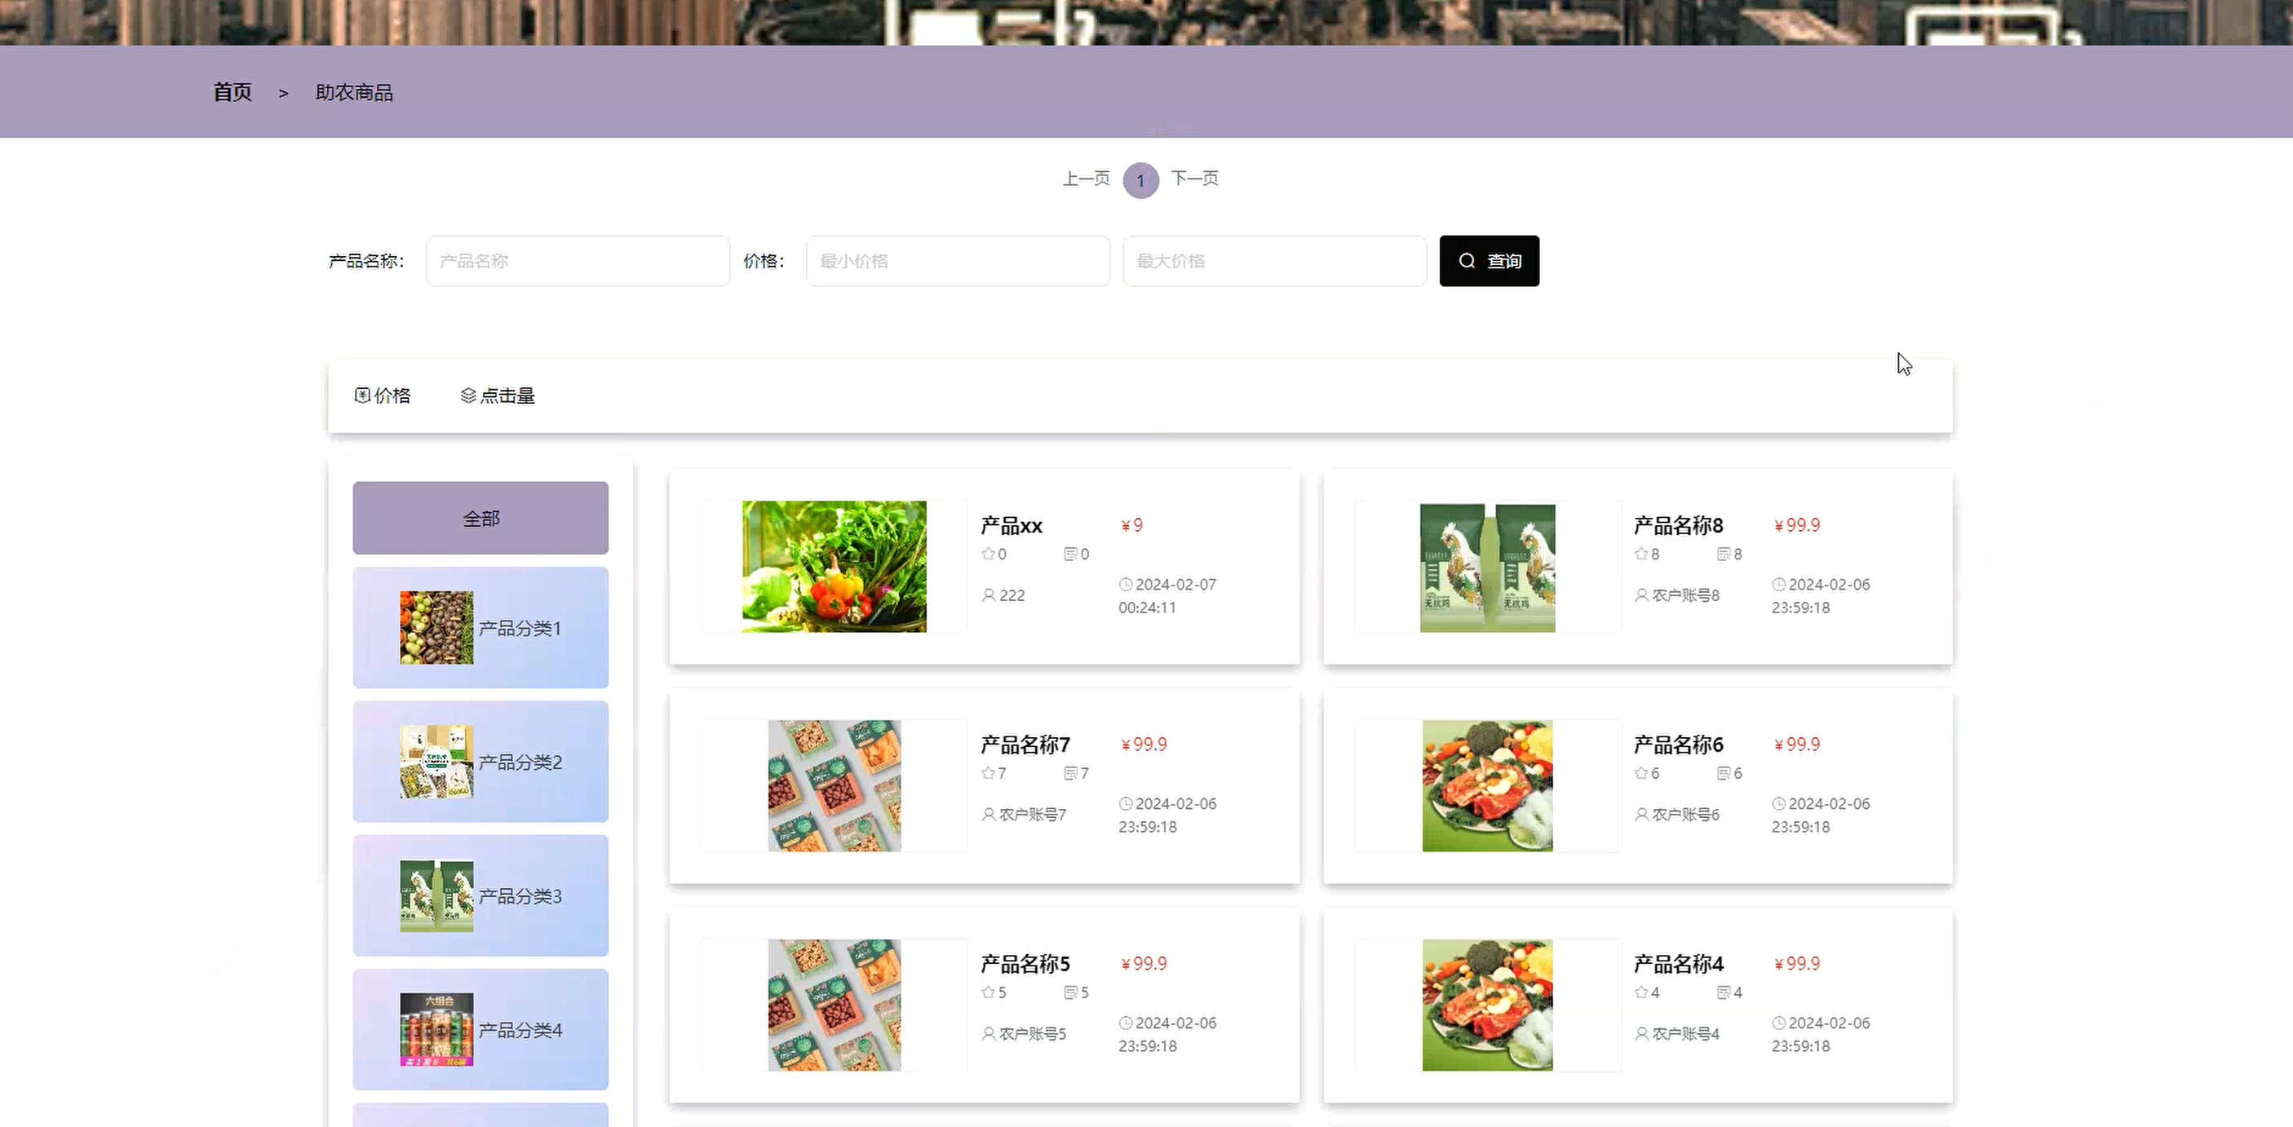Click the price sort icon

point(362,396)
